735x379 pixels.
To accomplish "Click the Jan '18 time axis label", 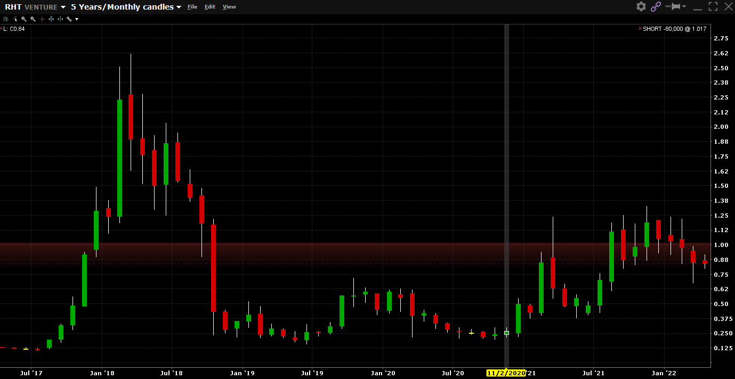I will click(x=102, y=373).
